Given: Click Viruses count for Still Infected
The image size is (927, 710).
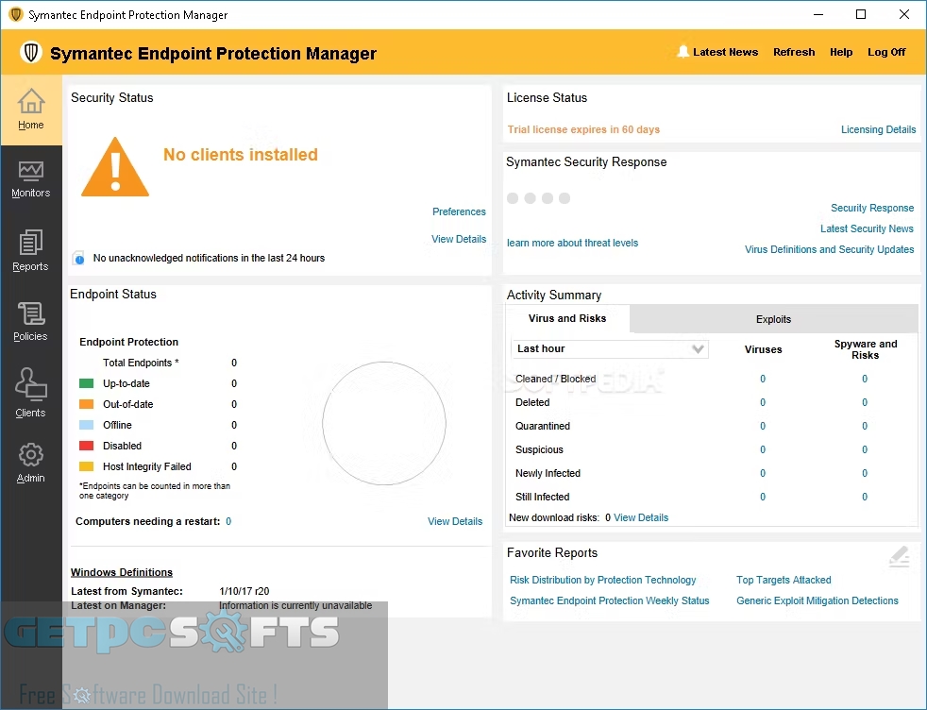Looking at the screenshot, I should pos(763,498).
